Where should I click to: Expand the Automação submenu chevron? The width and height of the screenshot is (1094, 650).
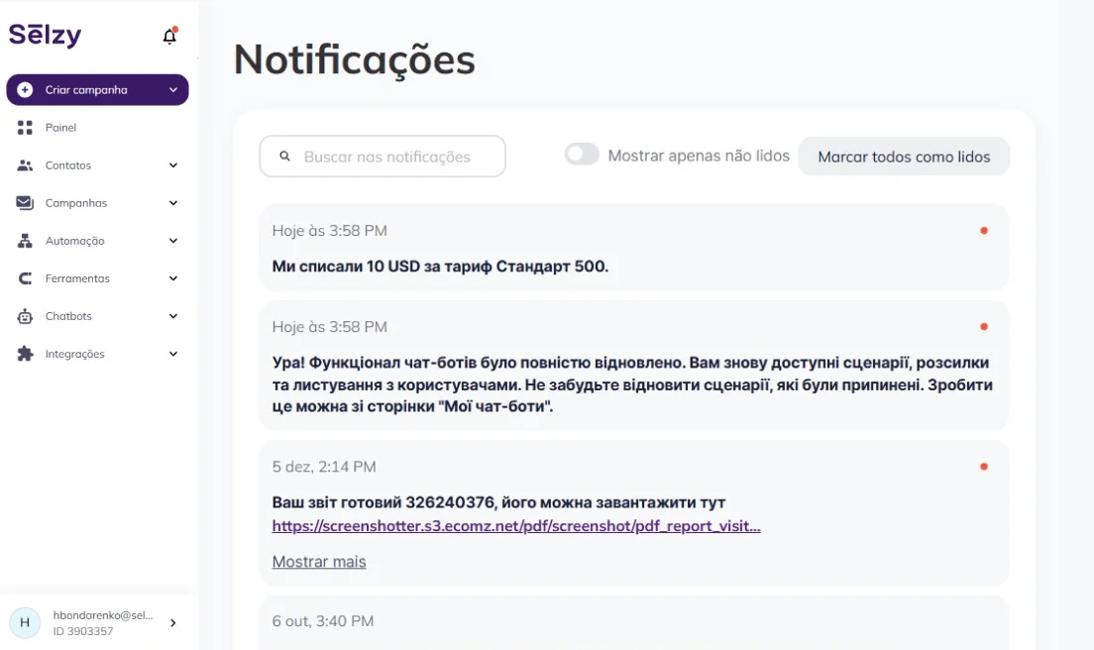[x=173, y=241]
